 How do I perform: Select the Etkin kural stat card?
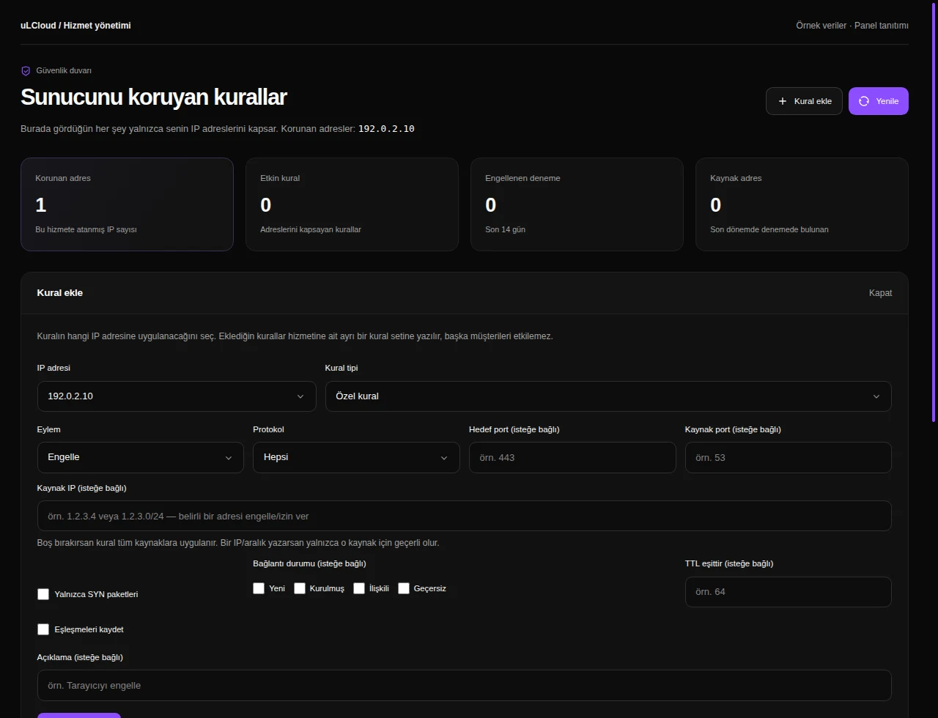pos(352,204)
